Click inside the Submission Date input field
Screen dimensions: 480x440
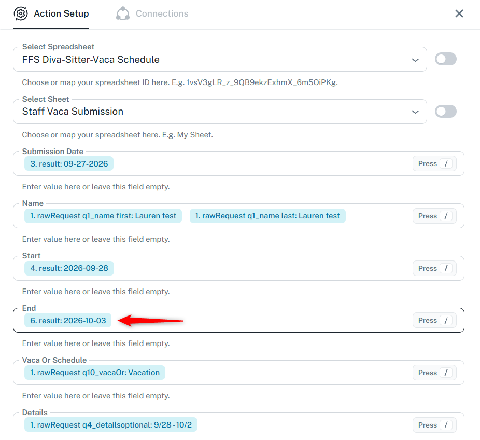239,163
